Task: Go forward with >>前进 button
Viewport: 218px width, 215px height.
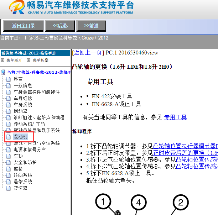Action: click(x=91, y=26)
